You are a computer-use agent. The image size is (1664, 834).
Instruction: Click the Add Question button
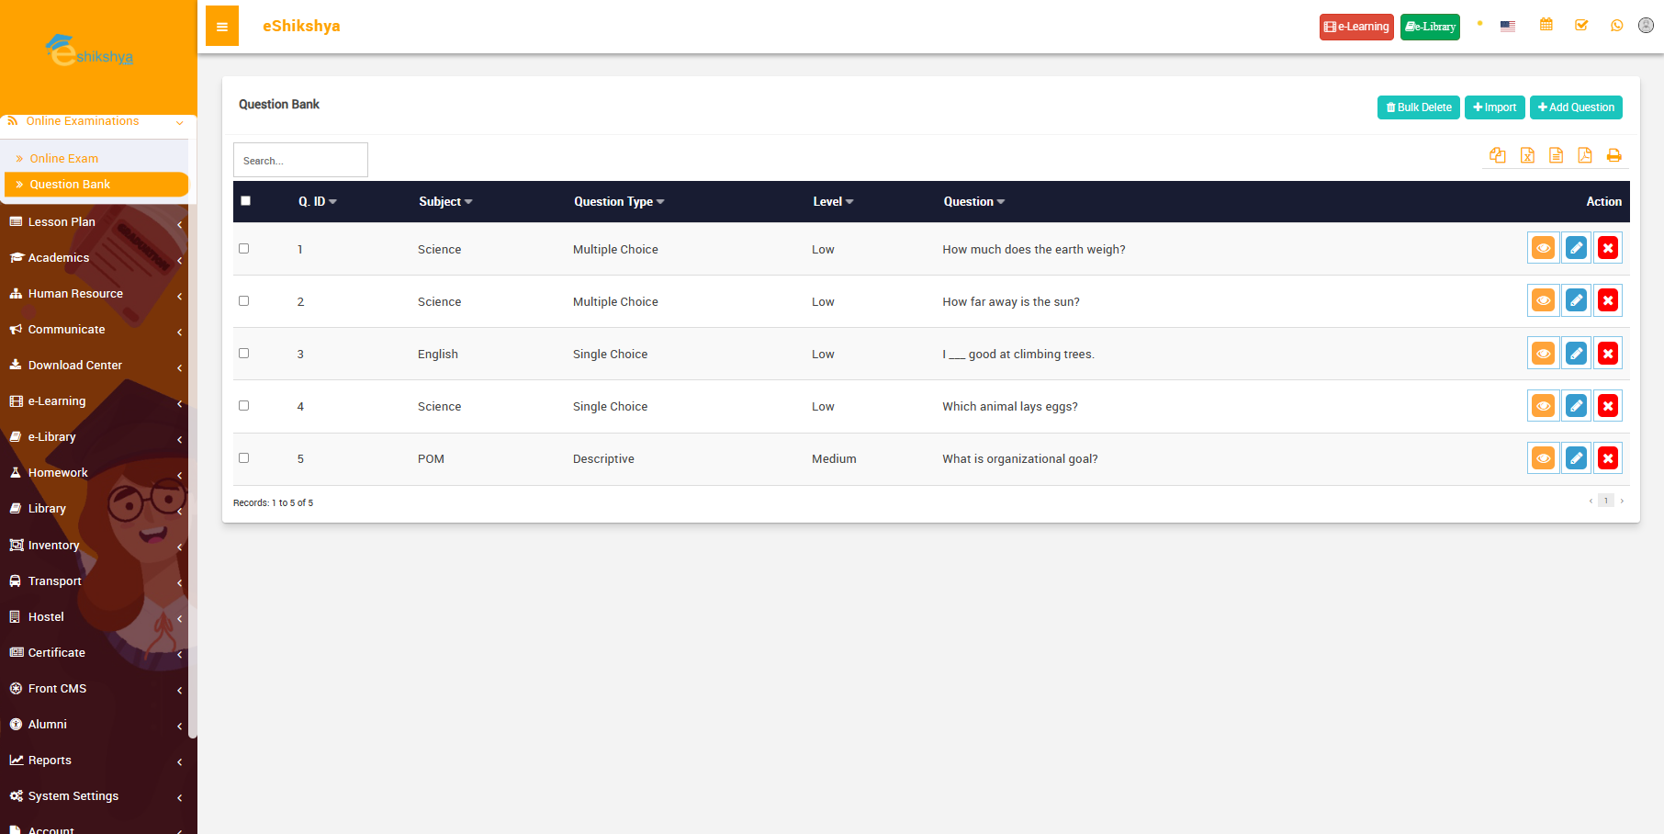click(x=1576, y=107)
